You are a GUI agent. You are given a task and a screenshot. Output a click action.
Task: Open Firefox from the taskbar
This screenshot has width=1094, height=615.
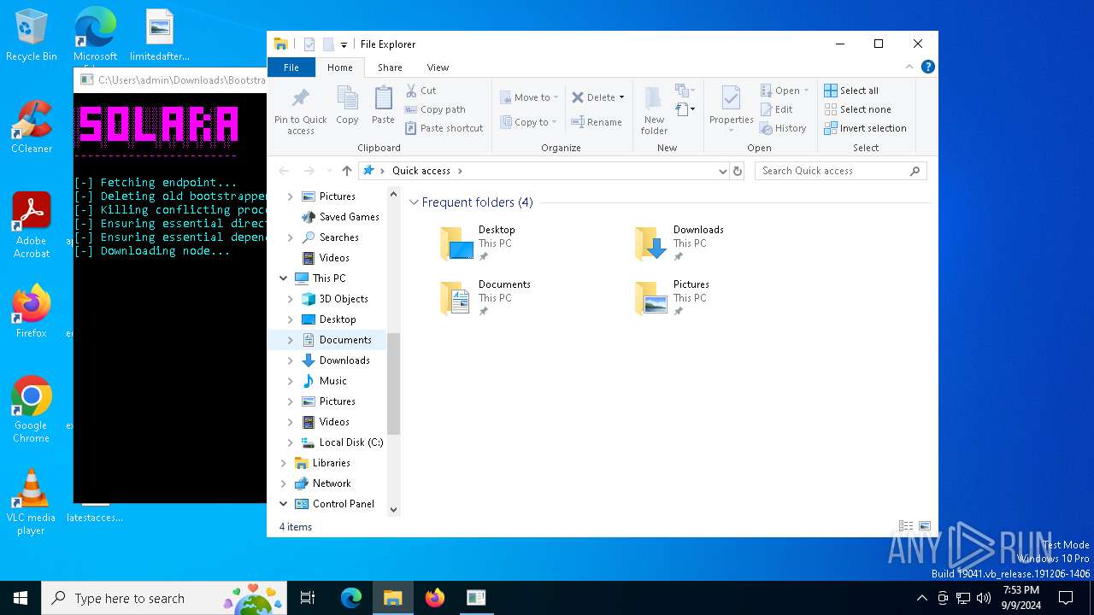pyautogui.click(x=435, y=598)
